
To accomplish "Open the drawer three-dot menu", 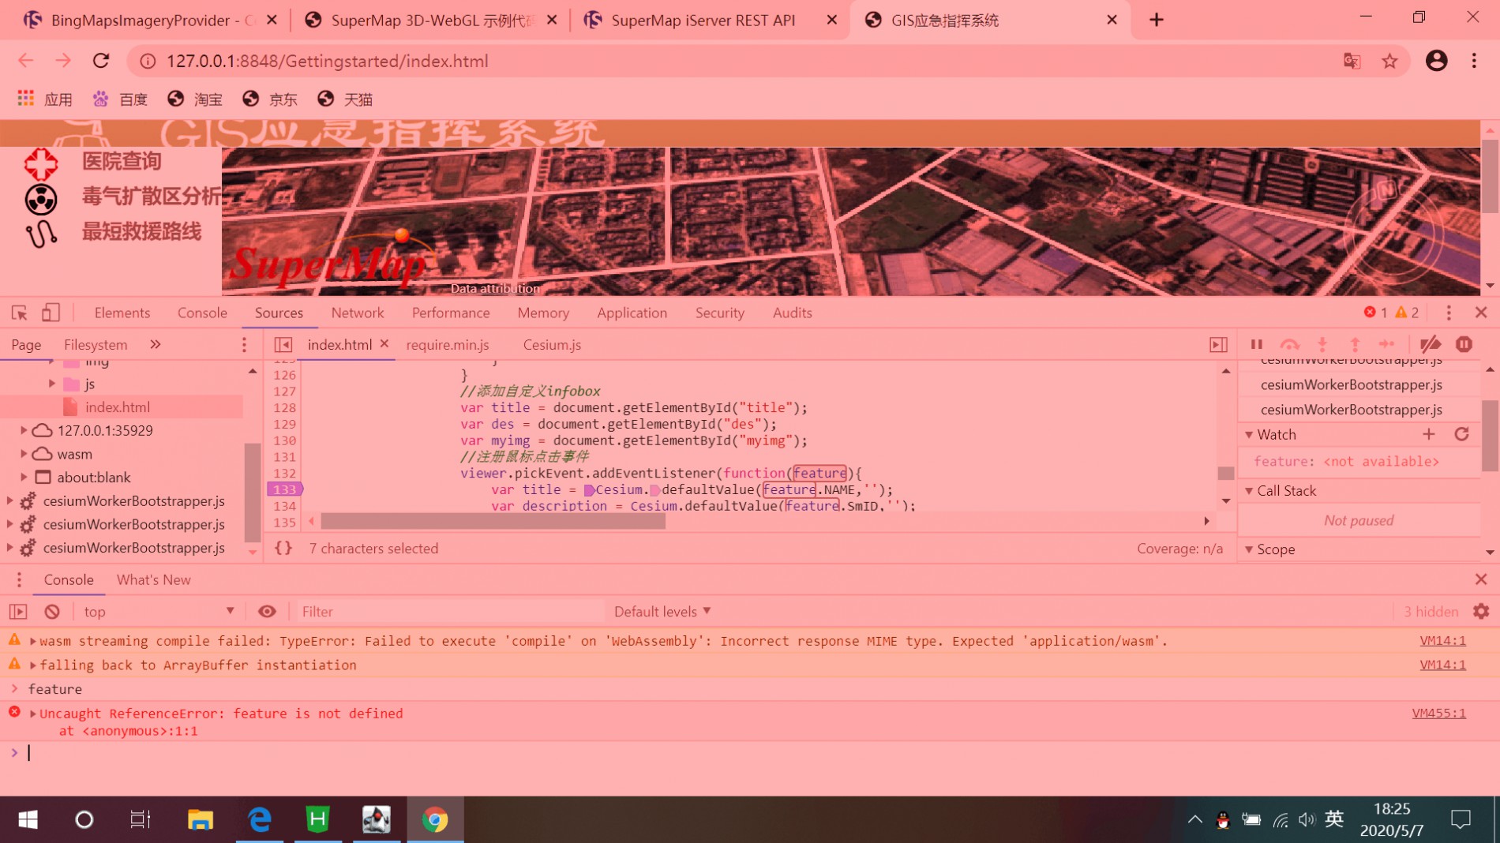I will click(x=19, y=580).
